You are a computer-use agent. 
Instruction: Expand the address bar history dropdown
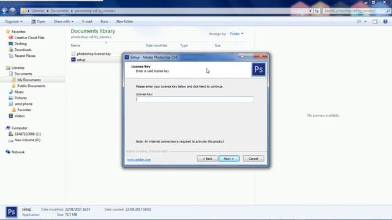(311, 11)
